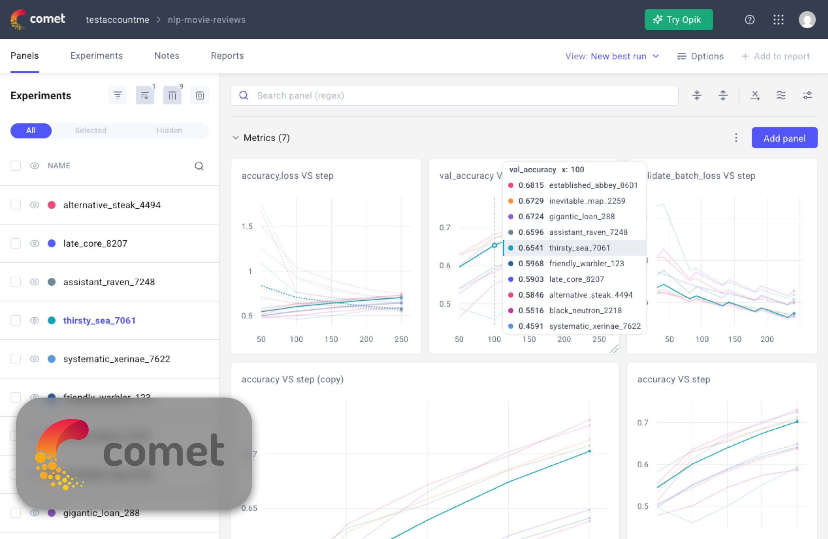Open Metrics section three-dot menu

(x=736, y=138)
